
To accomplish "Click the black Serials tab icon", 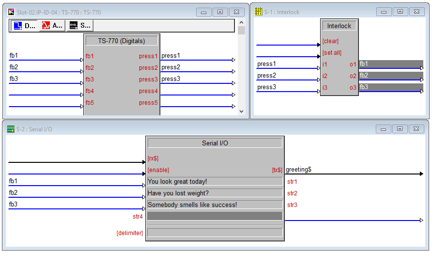I will pyautogui.click(x=74, y=26).
